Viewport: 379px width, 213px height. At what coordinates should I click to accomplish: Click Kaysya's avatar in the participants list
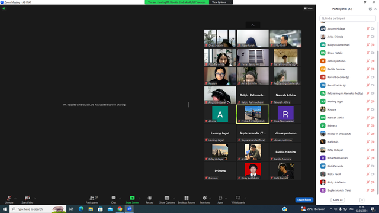pyautogui.click(x=323, y=109)
